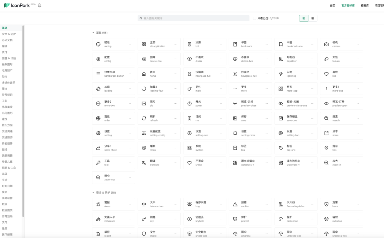Select the lightning icon

coord(281,74)
